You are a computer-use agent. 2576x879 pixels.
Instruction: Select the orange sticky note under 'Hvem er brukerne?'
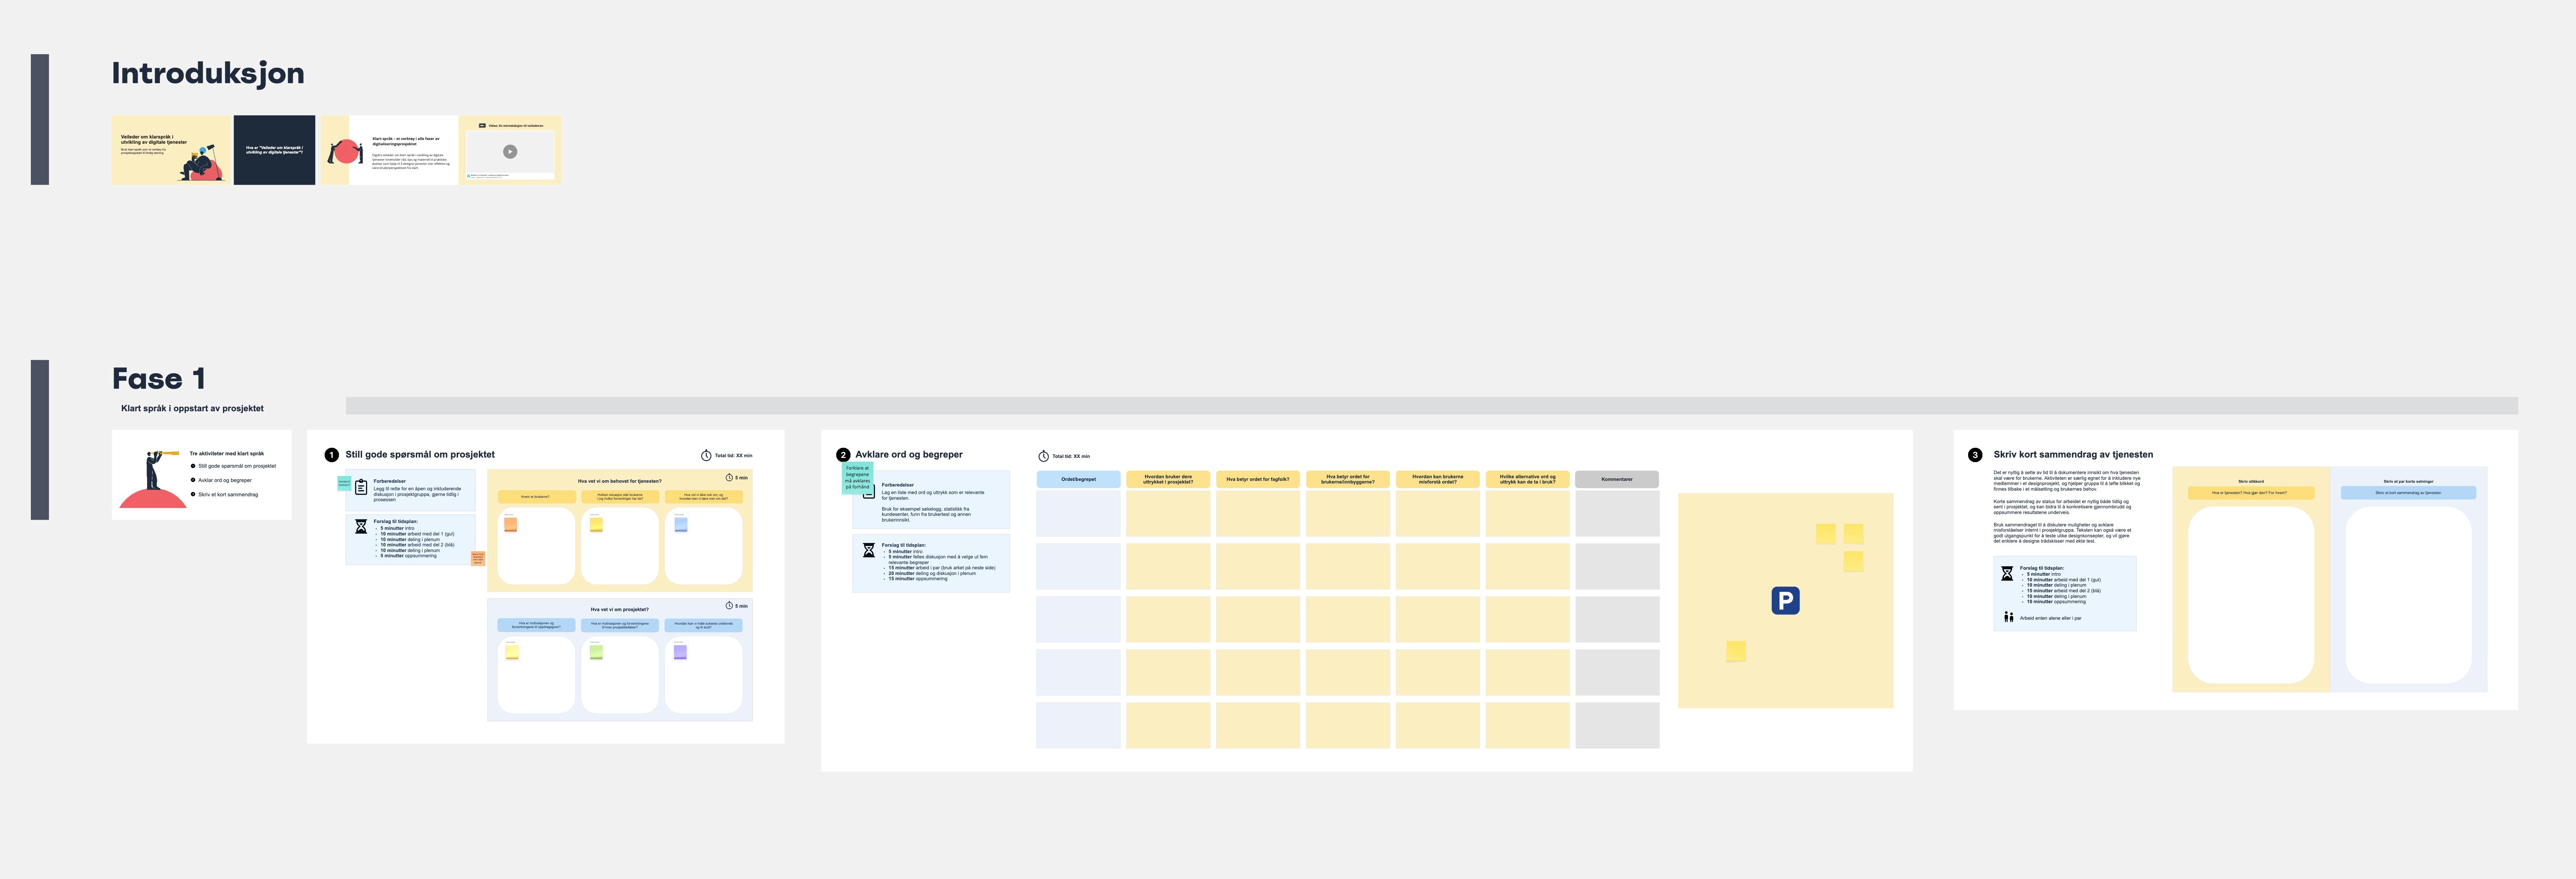click(510, 524)
